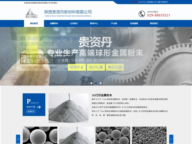Open 在线留言 navigation menu
The image size is (192, 144).
click(x=134, y=23)
